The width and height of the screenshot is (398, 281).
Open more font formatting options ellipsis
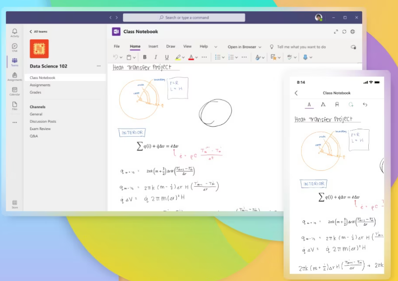pos(204,57)
